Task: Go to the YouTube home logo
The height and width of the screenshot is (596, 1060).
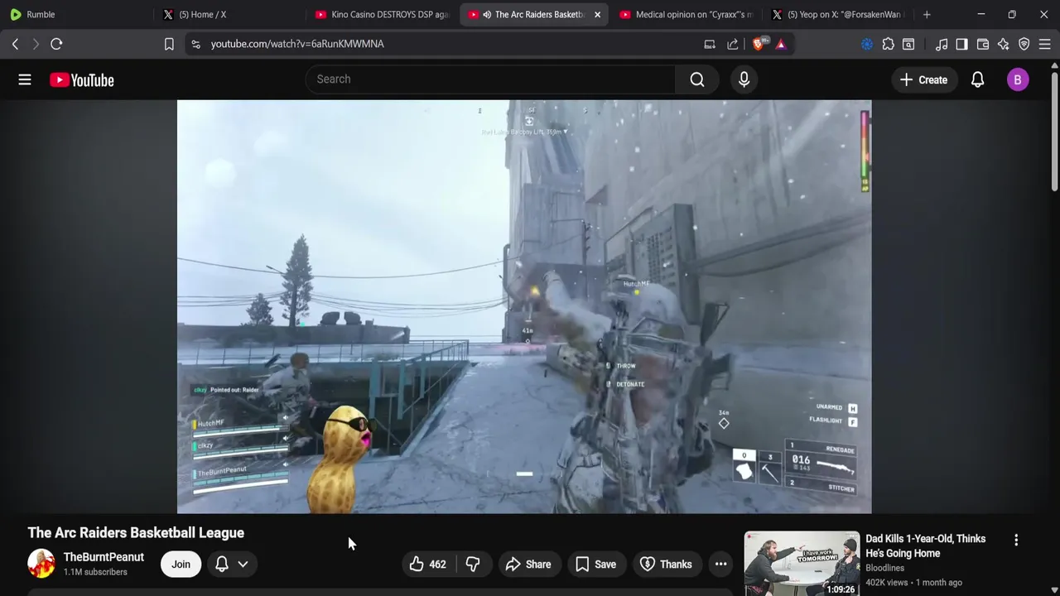Action: pos(81,80)
